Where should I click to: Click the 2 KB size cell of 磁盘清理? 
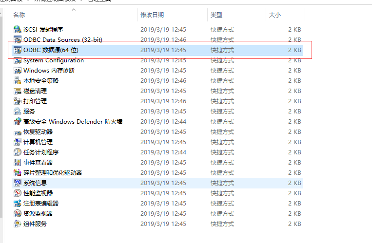(x=294, y=91)
